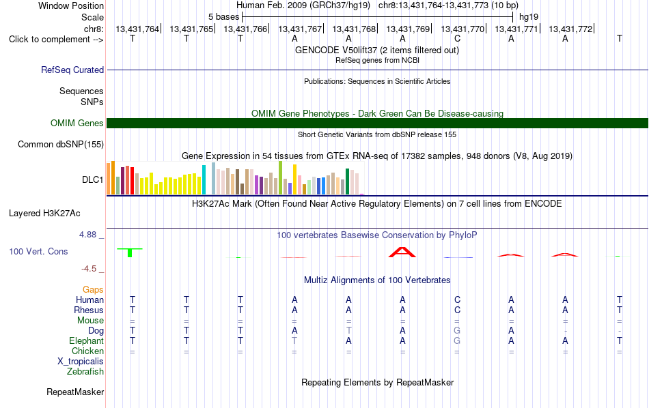Viewport: 649px width, 408px height.
Task: Click the G base in the Dog row
Action: click(457, 330)
